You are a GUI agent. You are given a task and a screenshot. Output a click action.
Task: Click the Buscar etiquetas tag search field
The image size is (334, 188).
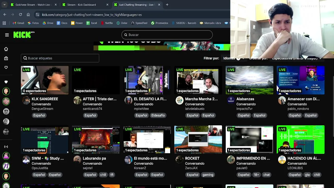tap(60, 58)
